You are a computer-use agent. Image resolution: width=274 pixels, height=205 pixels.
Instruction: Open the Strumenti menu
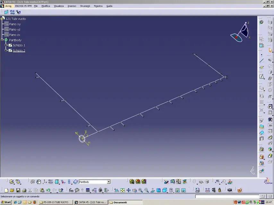(85, 6)
